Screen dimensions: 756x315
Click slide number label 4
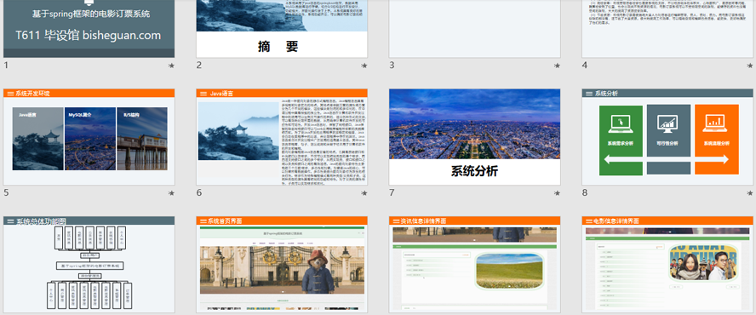tap(584, 65)
